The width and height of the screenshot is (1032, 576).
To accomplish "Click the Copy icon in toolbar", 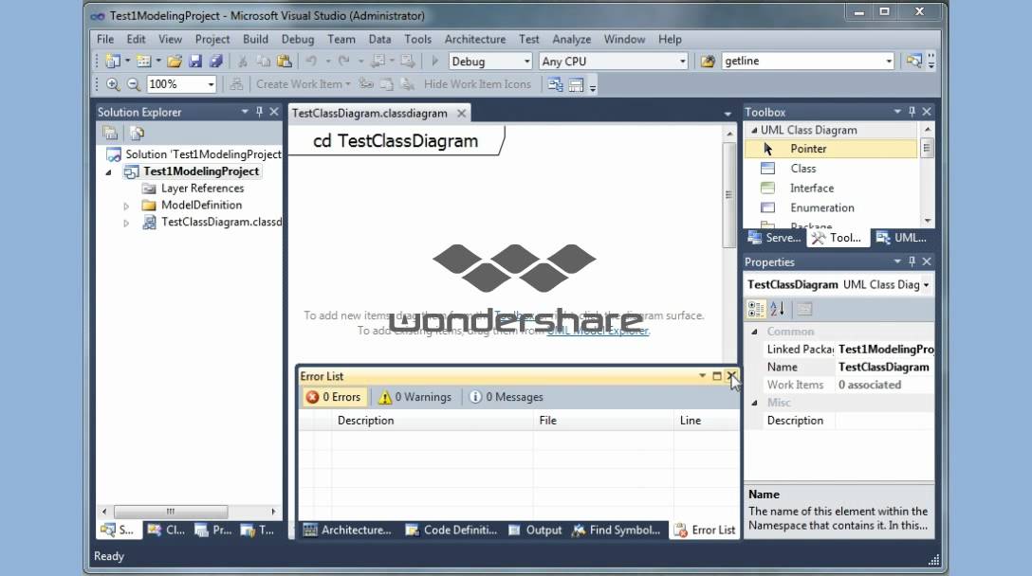I will 264,62.
